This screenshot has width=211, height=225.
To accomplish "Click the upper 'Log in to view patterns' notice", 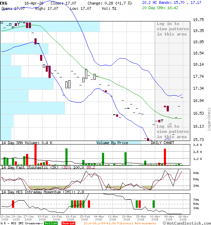I will click(173, 29).
